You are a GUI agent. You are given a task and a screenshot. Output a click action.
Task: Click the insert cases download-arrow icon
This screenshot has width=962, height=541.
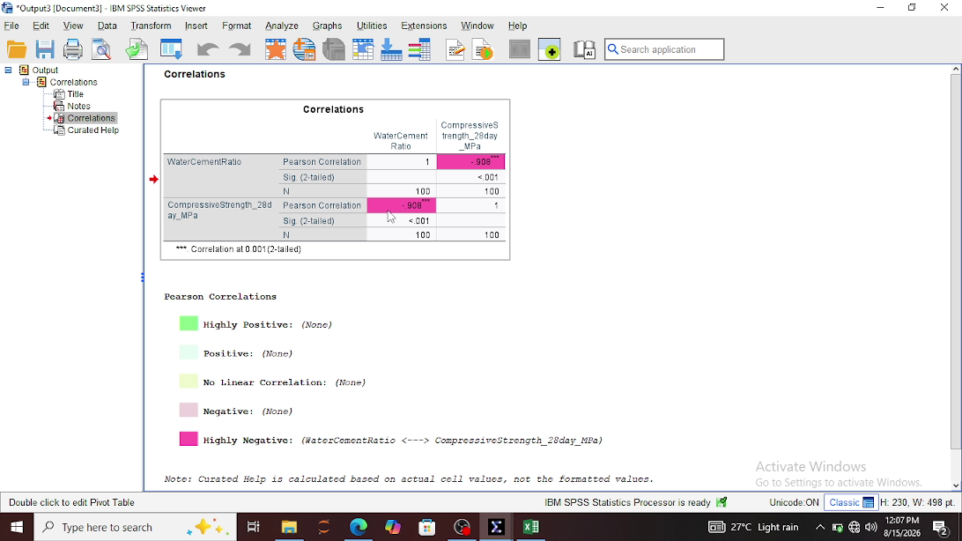391,49
